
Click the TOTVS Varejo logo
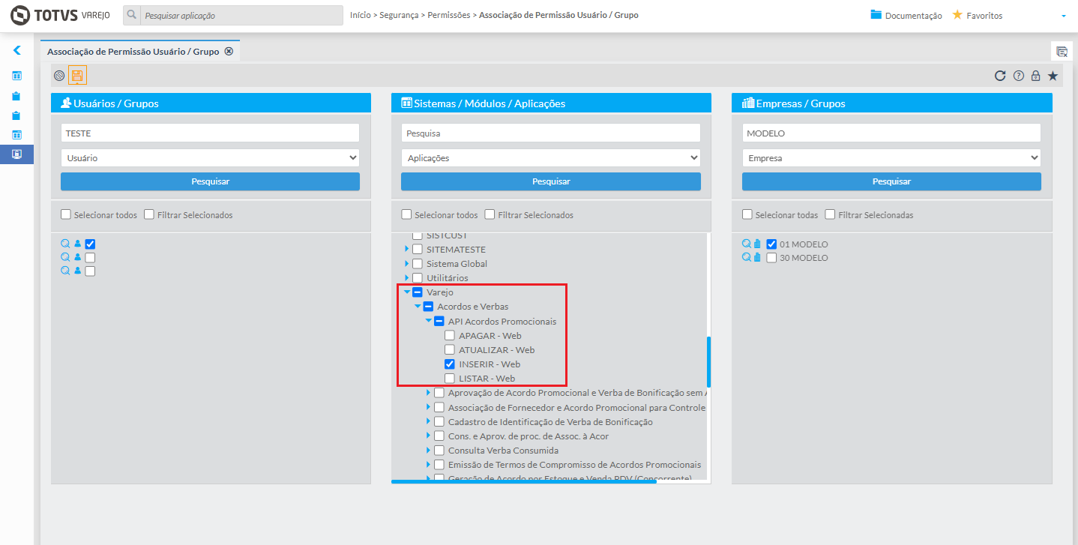pyautogui.click(x=60, y=15)
